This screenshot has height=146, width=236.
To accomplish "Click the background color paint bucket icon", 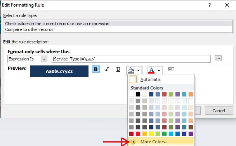I will 131,70.
